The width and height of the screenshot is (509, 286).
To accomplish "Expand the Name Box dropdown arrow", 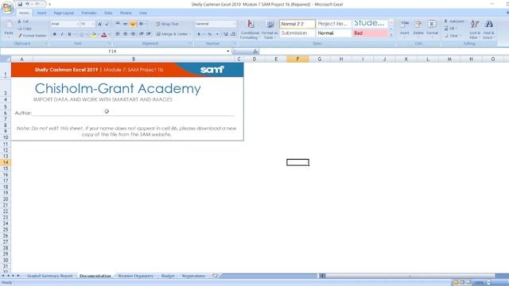I will (228, 51).
